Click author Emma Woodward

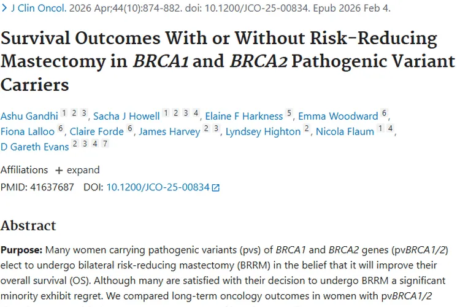click(x=337, y=115)
